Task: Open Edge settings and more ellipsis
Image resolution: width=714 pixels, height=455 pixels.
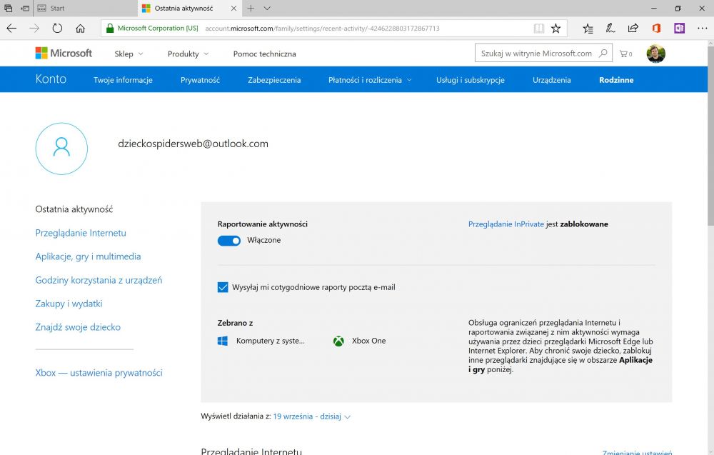Action: (x=702, y=29)
